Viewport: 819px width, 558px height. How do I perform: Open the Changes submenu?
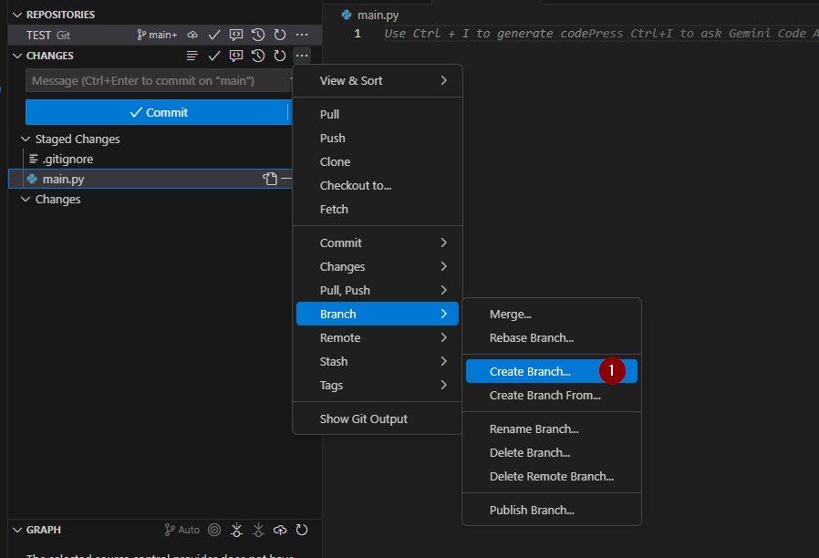coord(377,267)
